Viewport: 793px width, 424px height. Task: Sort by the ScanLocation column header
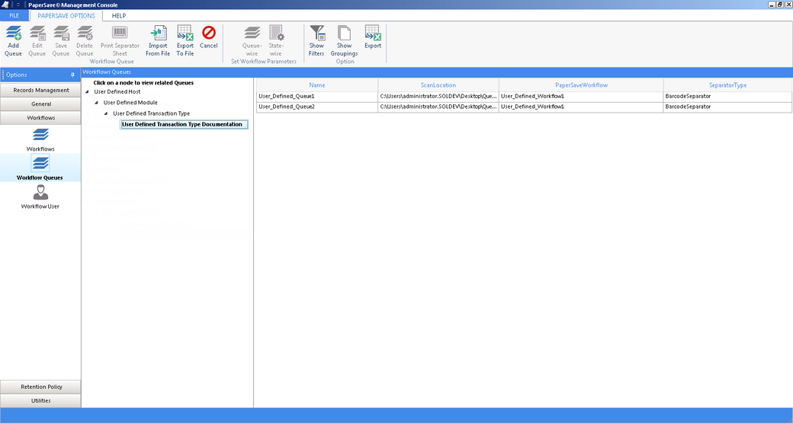click(438, 85)
